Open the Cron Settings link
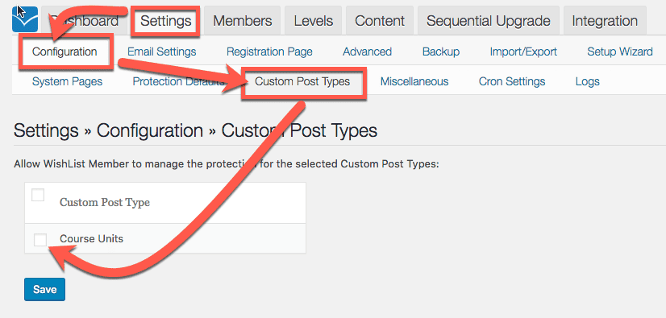Viewport: 666px width, 318px height. [x=512, y=81]
